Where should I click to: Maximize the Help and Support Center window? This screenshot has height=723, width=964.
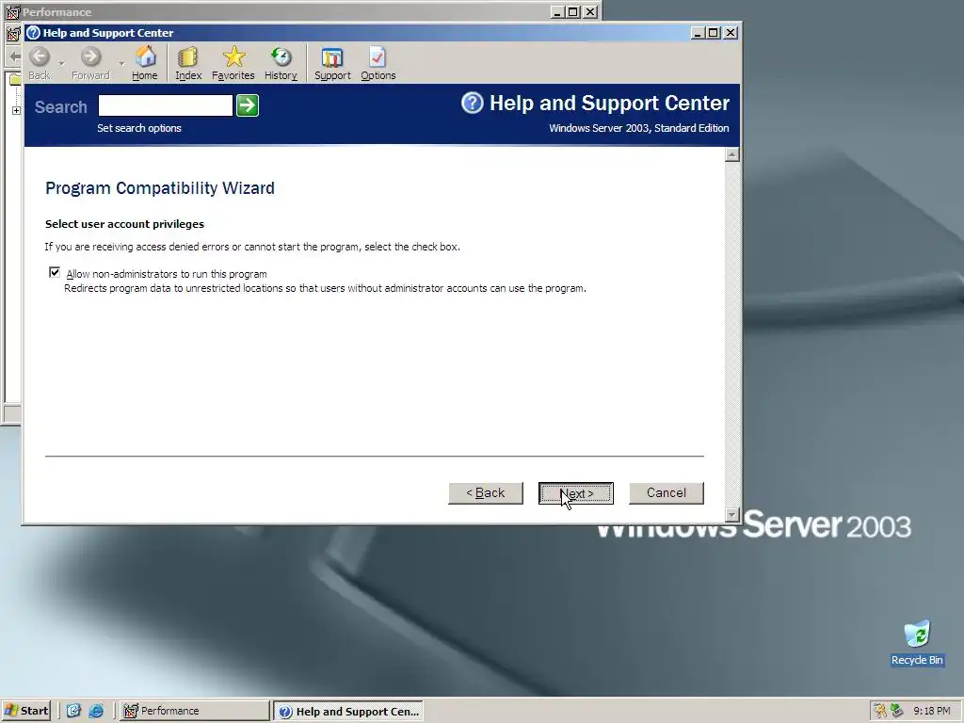[x=714, y=33]
